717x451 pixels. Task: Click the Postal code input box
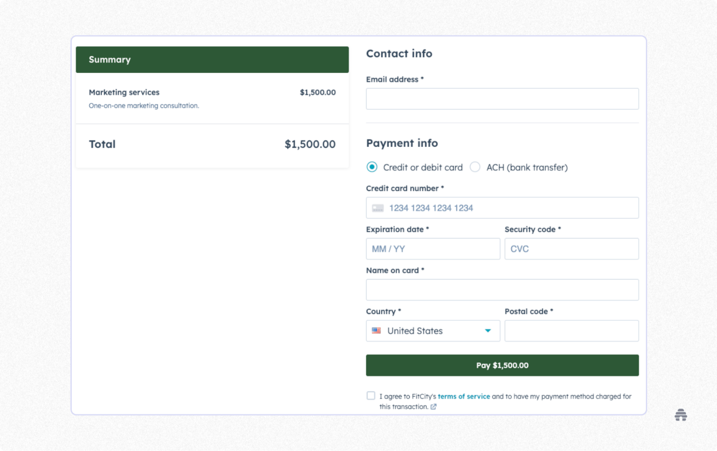pyautogui.click(x=571, y=331)
